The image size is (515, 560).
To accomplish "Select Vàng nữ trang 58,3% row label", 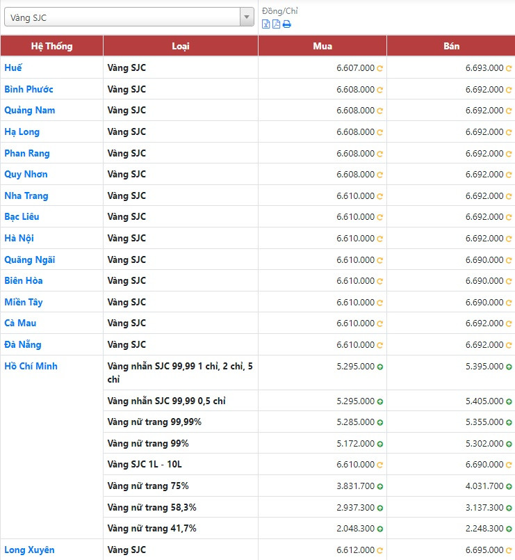I will click(x=152, y=508).
